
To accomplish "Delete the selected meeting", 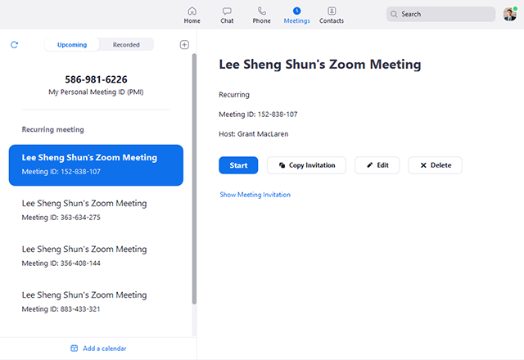I will pyautogui.click(x=435, y=165).
